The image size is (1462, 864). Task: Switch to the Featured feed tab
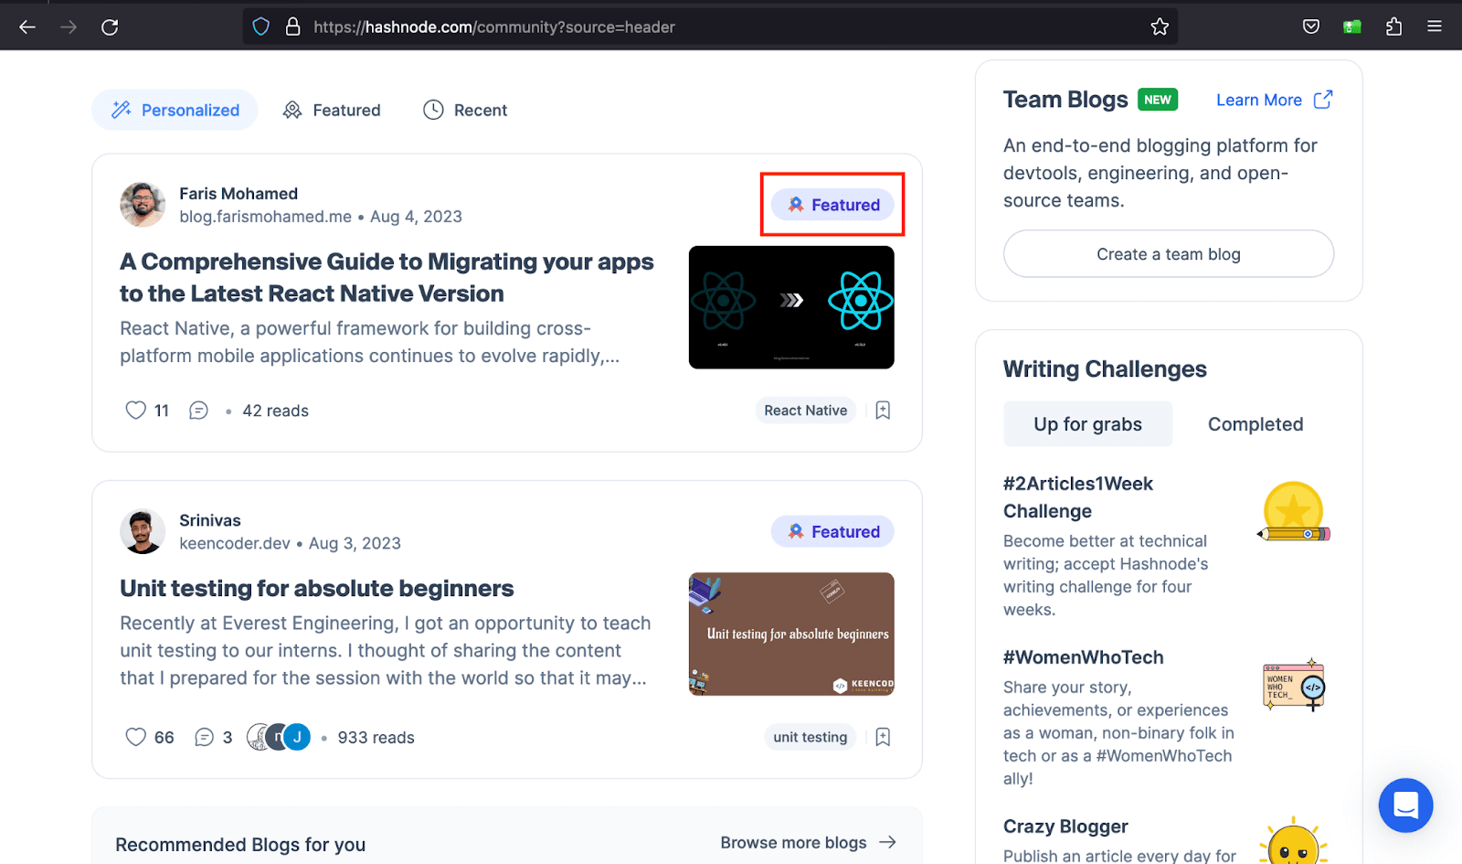tap(332, 110)
